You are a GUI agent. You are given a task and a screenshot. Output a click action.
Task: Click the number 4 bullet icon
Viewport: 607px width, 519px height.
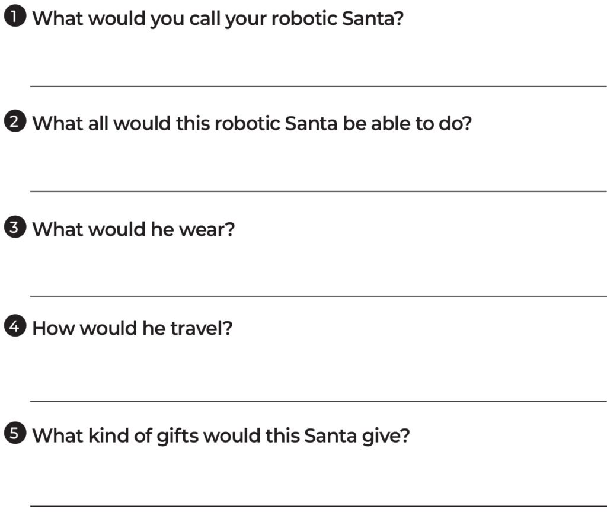(x=14, y=326)
